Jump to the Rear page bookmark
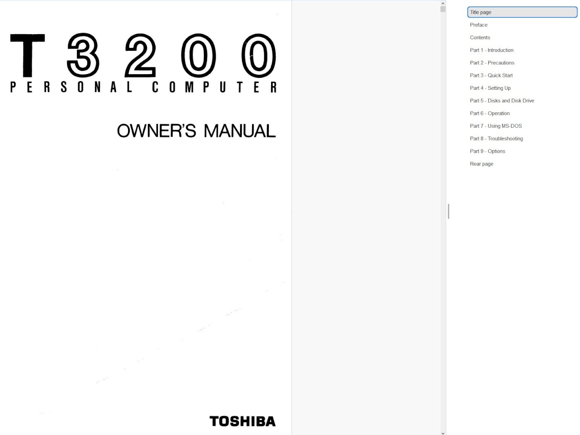580x435 pixels. (481, 164)
